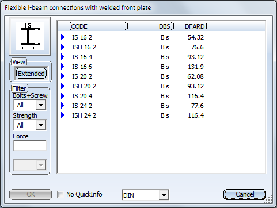Click the blue arrow beside ISH 24 2
Viewport: 277px width, 208px height.
click(x=63, y=115)
